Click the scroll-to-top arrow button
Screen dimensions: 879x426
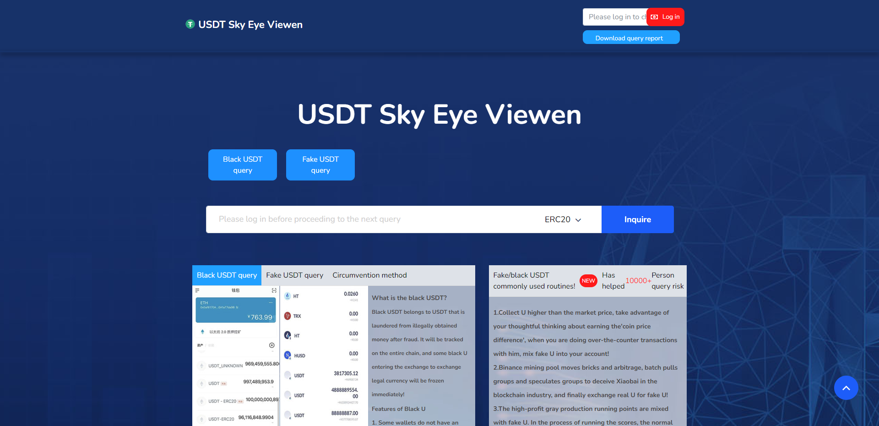(846, 388)
